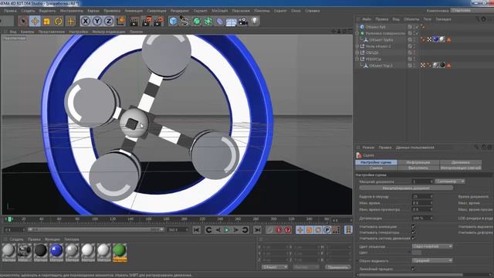Switch to Динамика tab
Viewport: 494px width, 278px height.
coord(460,162)
